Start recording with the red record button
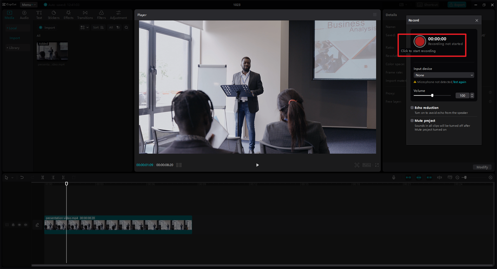The height and width of the screenshot is (269, 497). pos(419,41)
